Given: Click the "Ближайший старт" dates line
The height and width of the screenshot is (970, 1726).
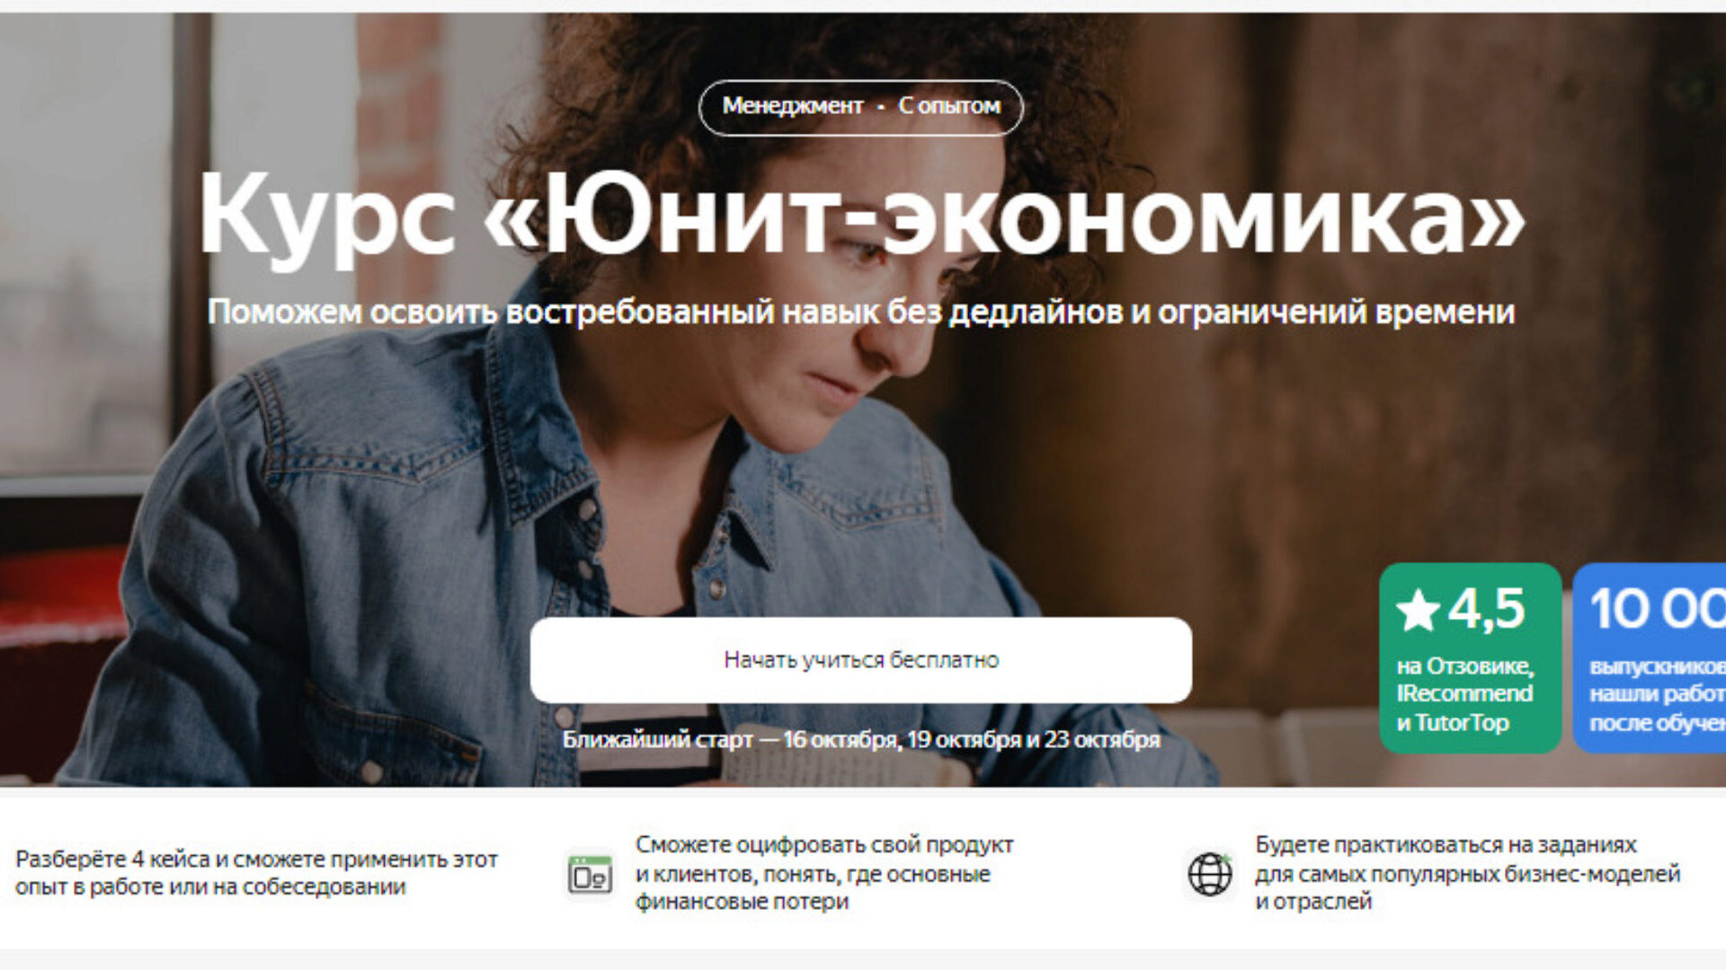Looking at the screenshot, I should point(861,740).
